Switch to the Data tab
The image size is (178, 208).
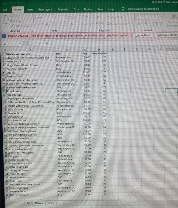pos(76,9)
